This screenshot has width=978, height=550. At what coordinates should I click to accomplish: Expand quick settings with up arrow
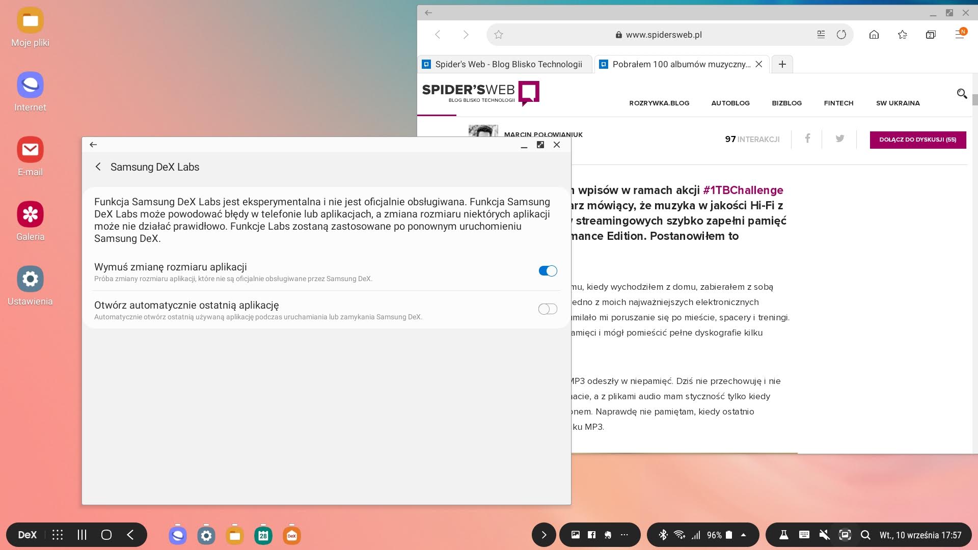click(744, 535)
